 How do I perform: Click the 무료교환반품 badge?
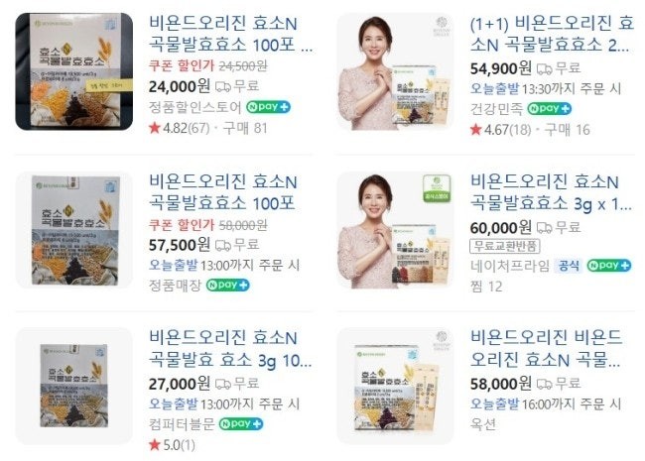(505, 246)
